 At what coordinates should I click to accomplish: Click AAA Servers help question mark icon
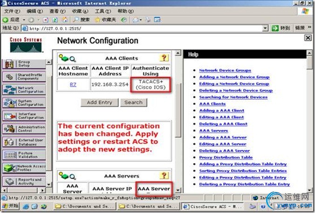pyautogui.click(x=164, y=176)
